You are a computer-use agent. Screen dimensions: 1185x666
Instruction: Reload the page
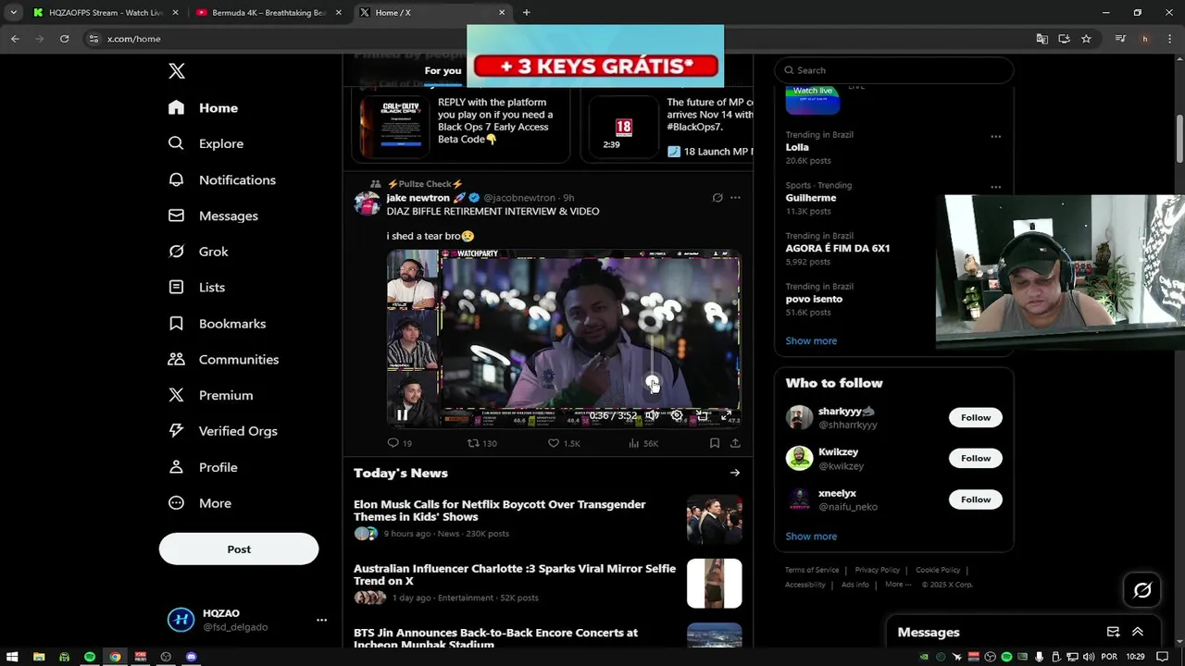tap(64, 39)
